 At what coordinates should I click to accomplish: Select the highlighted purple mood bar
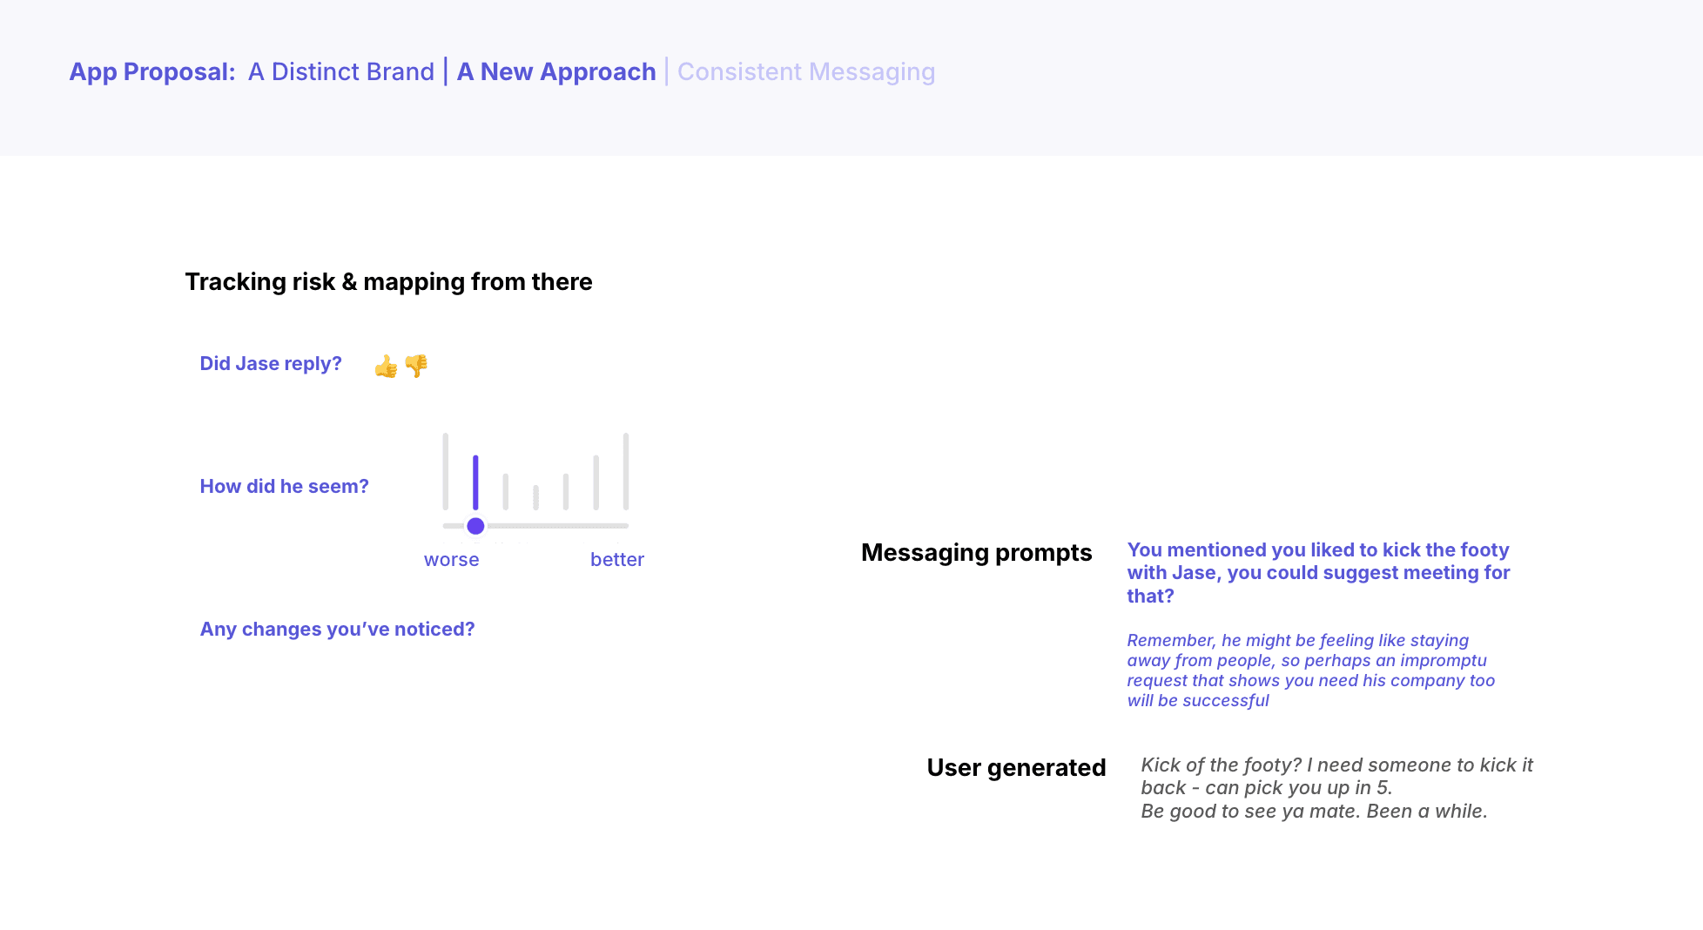click(x=475, y=482)
